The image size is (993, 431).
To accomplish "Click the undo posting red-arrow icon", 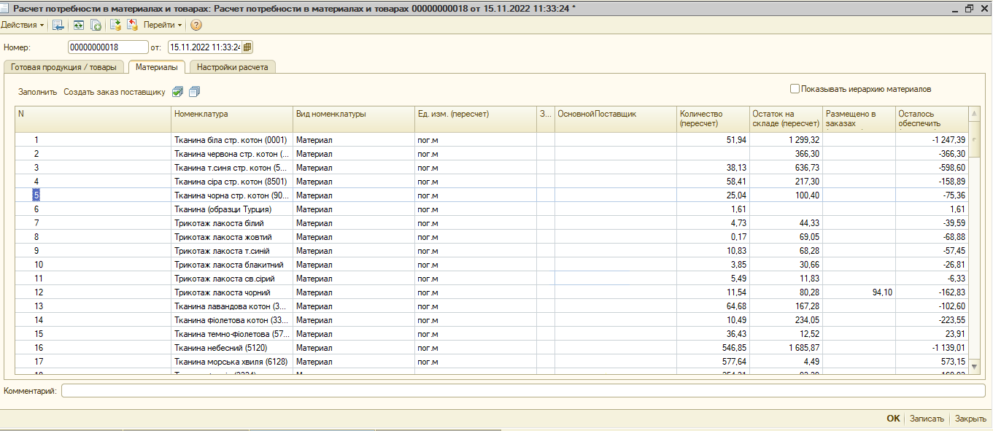I will (x=132, y=25).
